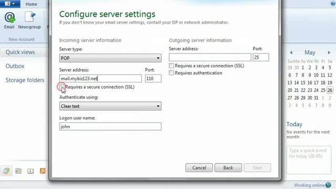Open the Contacts view icon
Image resolution: width=336 pixels, height=189 pixels.
click(x=30, y=171)
